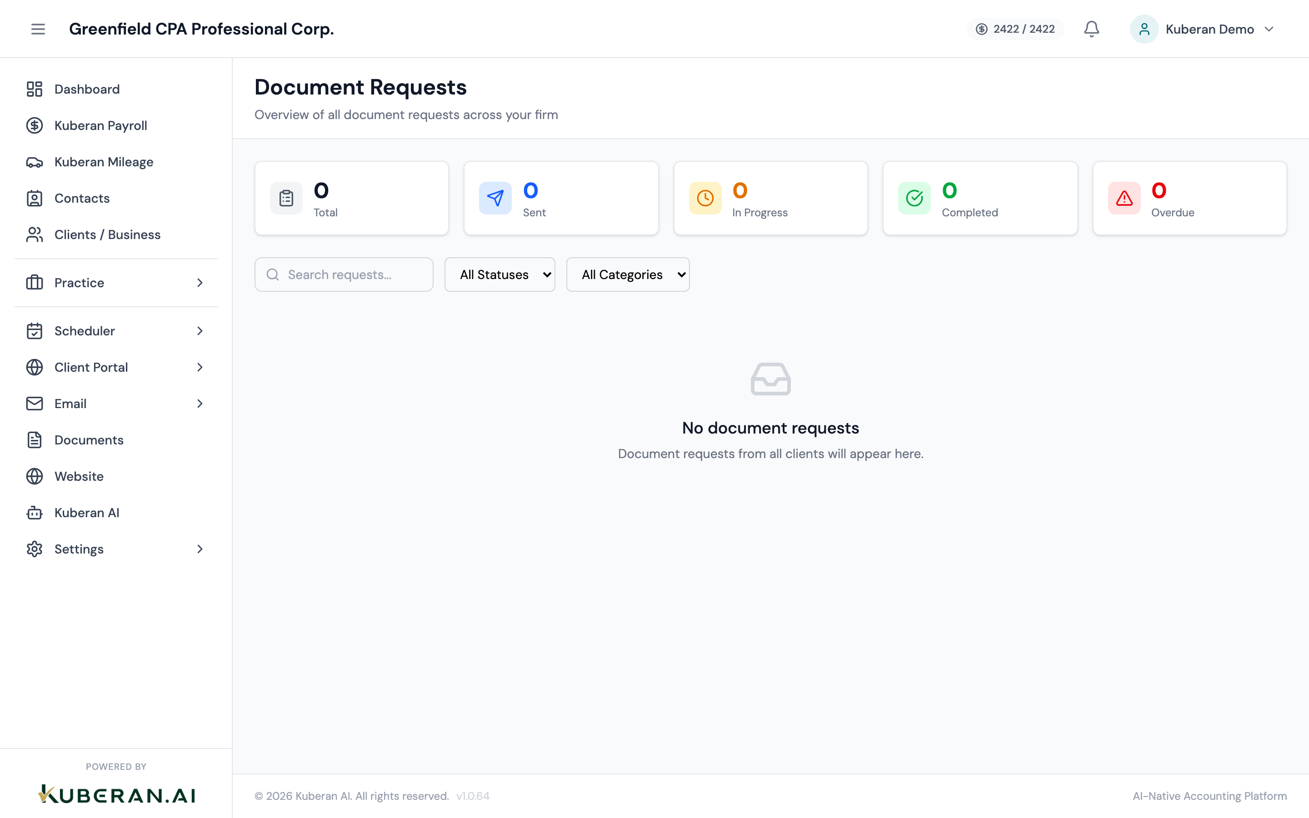Screen dimensions: 1309x818
Task: Expand the Email submenu chevron
Action: point(200,404)
